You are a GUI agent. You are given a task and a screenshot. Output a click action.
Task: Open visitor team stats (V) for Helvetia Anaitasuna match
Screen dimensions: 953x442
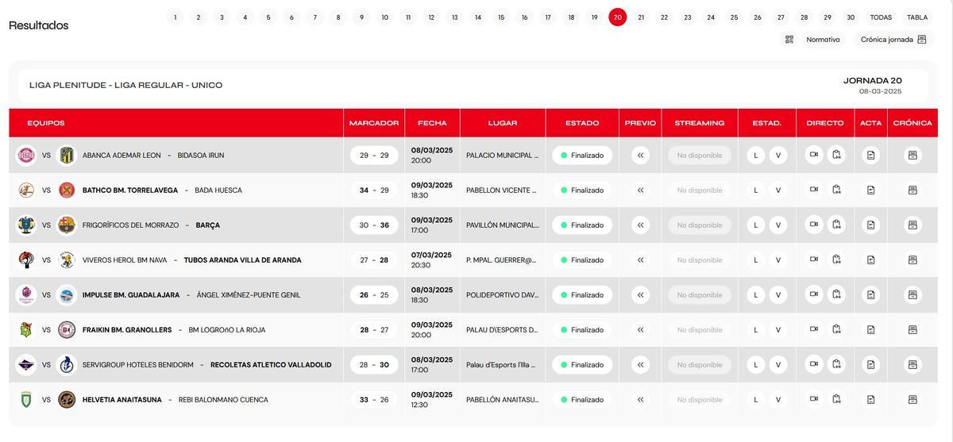778,400
